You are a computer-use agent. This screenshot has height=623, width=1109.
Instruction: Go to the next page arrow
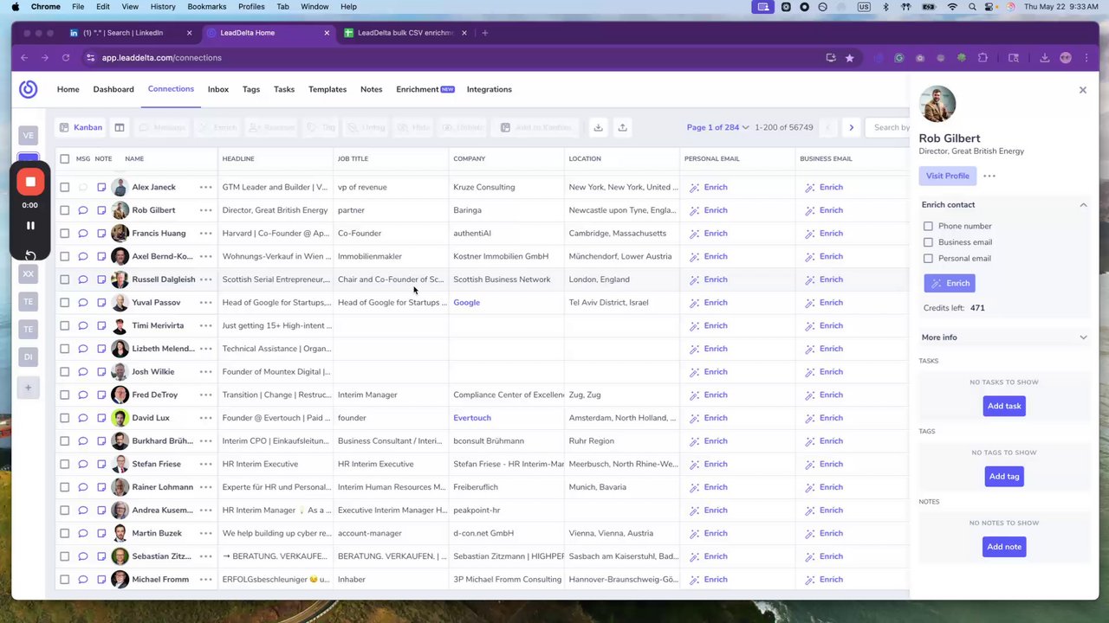tap(851, 127)
